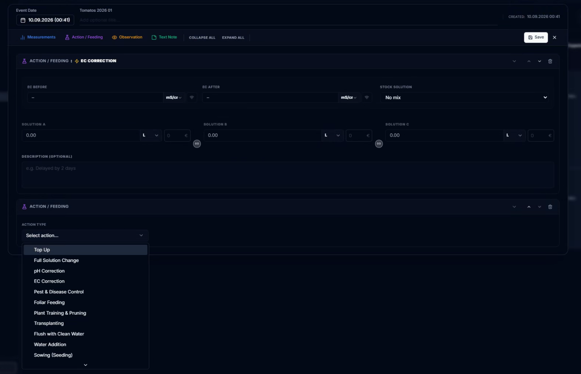Toggle link between Solution B and C
The height and width of the screenshot is (374, 581).
(x=379, y=144)
